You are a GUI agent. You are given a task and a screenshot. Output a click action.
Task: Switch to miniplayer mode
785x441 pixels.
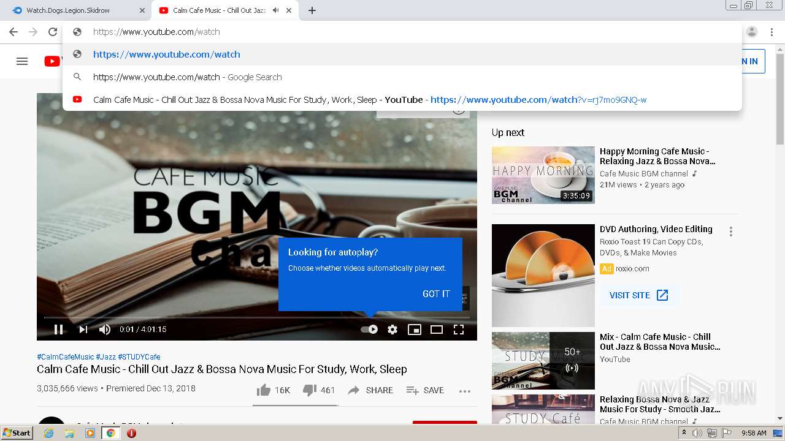[415, 330]
